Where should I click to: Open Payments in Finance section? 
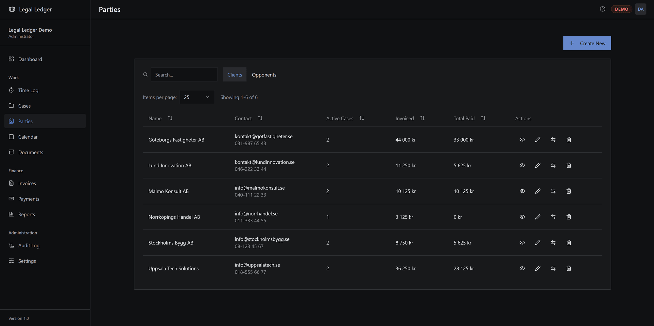pyautogui.click(x=45, y=199)
